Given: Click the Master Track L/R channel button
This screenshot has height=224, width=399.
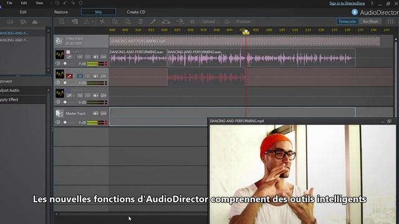Looking at the screenshot, I should [103, 113].
